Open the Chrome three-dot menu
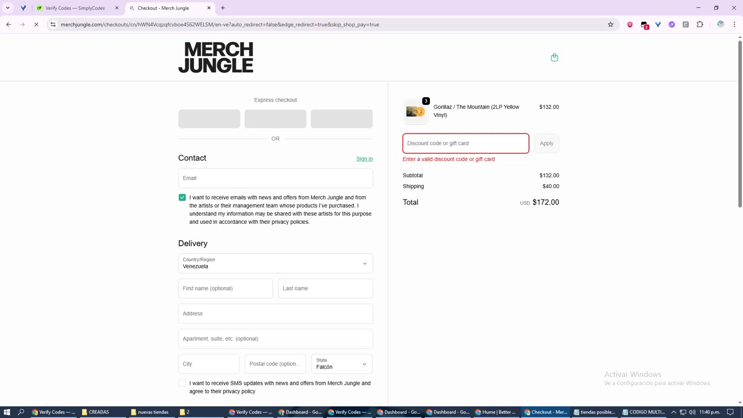 coord(735,24)
